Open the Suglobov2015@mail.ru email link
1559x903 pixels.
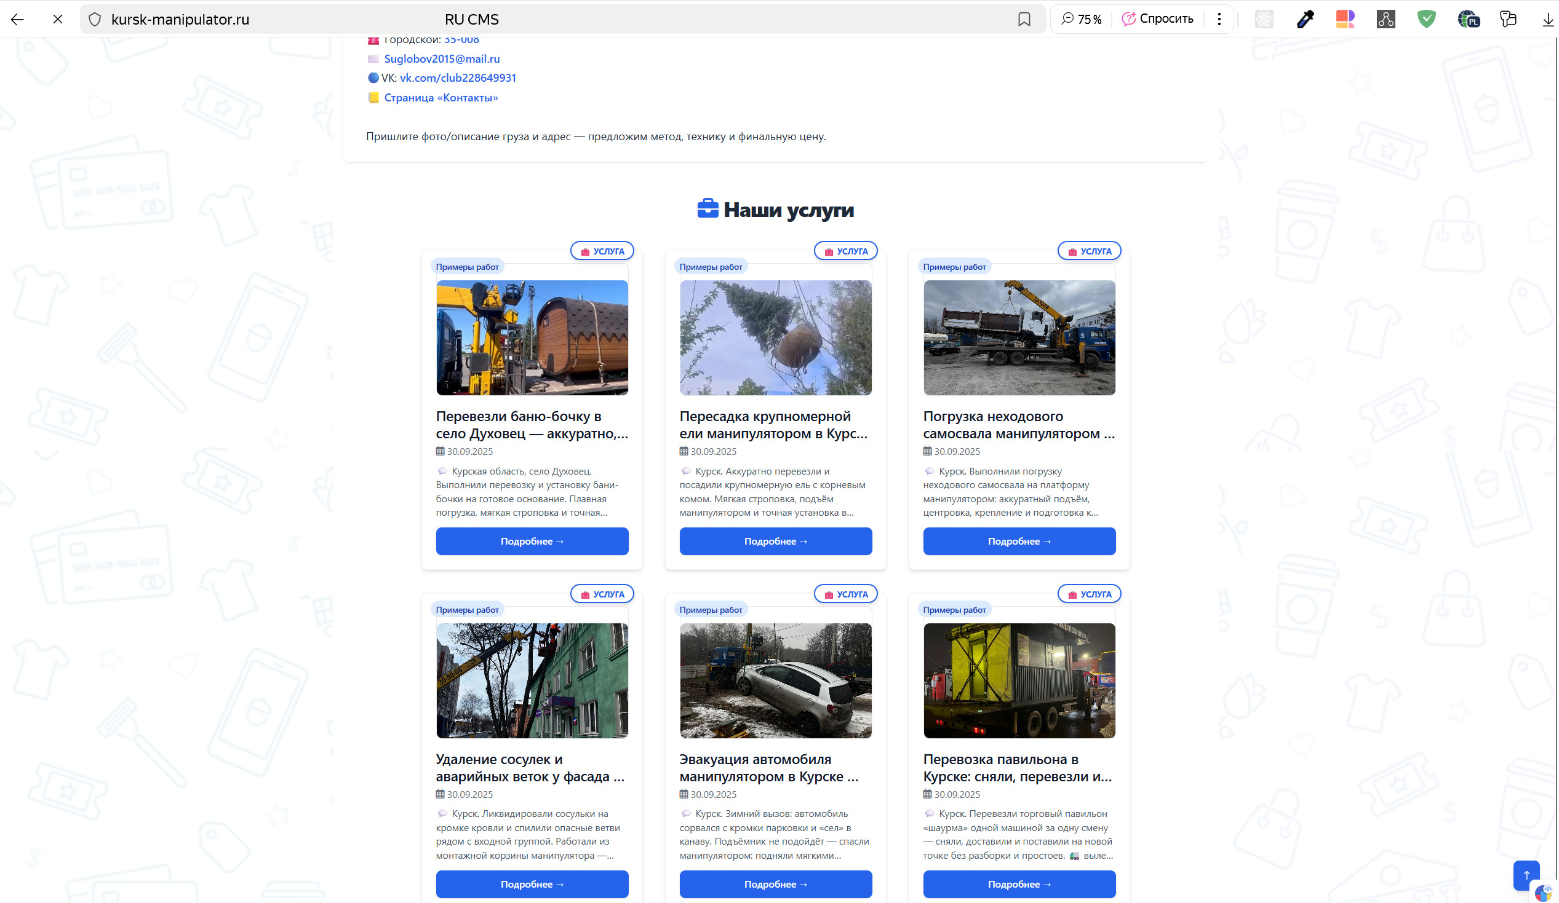tap(442, 59)
